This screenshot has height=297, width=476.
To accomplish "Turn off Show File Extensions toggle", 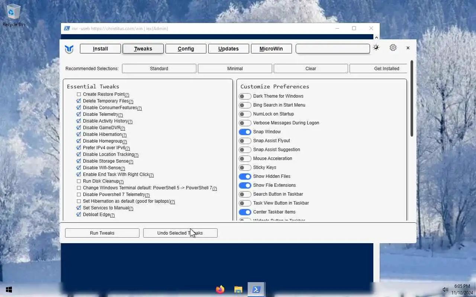I will [x=245, y=185].
